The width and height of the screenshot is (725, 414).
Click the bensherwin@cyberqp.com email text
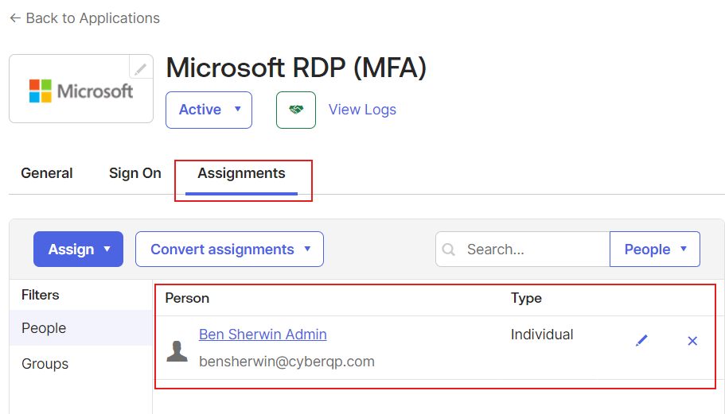[286, 362]
